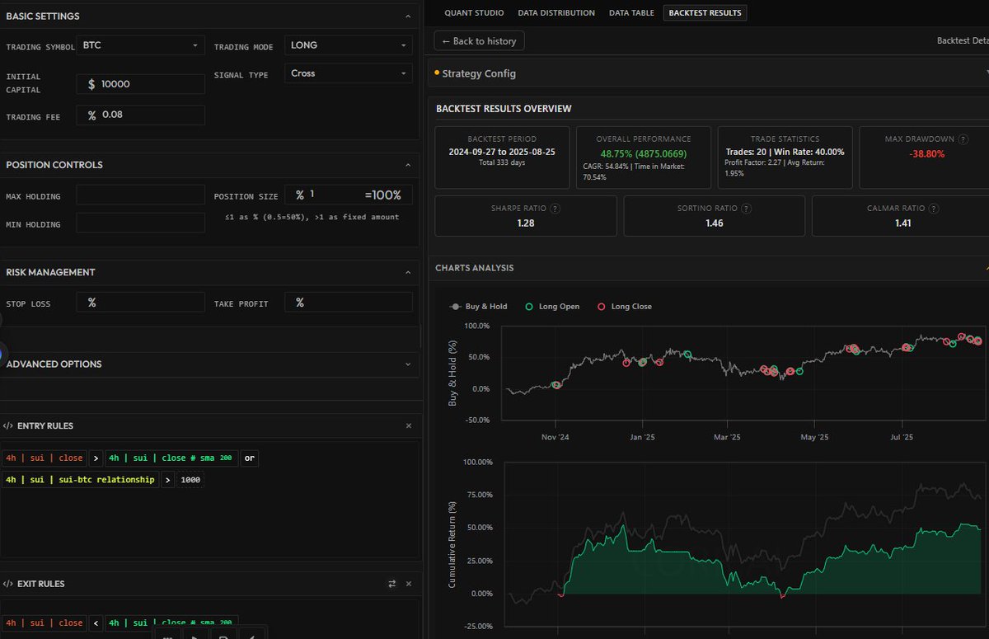Focus the Take Profit input
Screen dimensions: 989x639
[x=349, y=303]
